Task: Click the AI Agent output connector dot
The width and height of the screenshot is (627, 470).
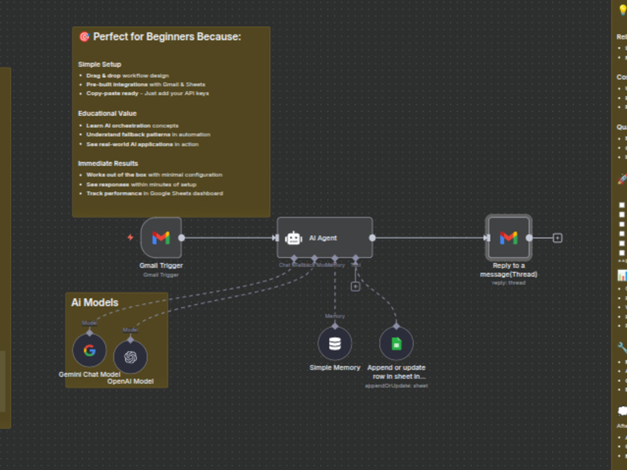Action: (372, 238)
